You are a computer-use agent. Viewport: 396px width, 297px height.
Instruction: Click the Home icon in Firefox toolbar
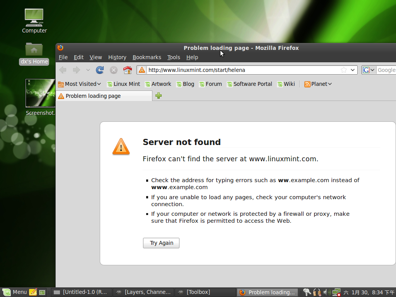tap(127, 70)
